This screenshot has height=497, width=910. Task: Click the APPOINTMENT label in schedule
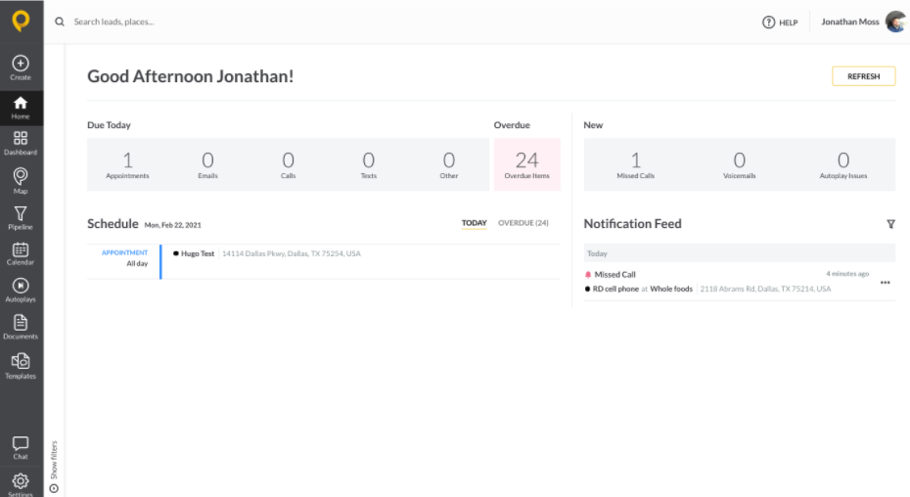tap(124, 252)
